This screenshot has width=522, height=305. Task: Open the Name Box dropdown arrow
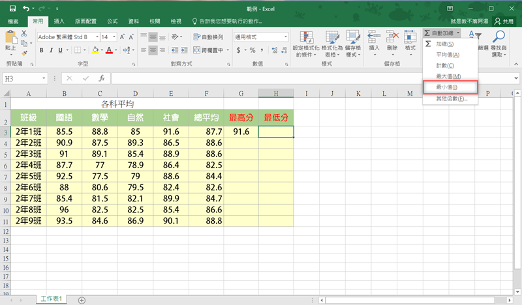[44, 78]
